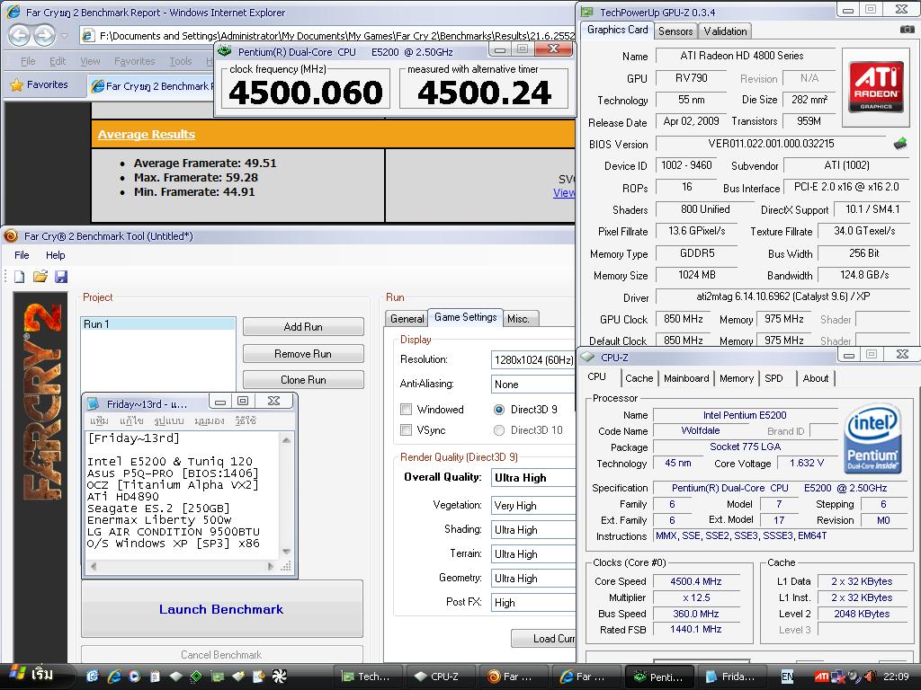Enable the VSync checkbox

tap(407, 430)
